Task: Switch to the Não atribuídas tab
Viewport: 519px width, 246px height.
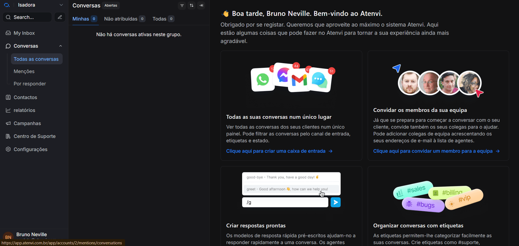Action: point(124,19)
